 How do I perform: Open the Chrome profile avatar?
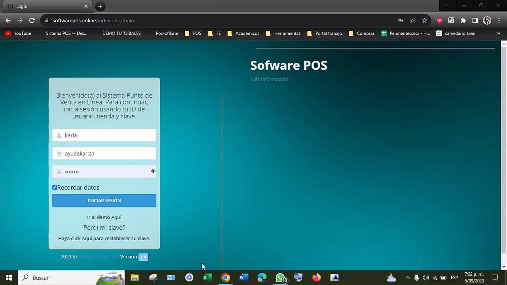pyautogui.click(x=487, y=21)
